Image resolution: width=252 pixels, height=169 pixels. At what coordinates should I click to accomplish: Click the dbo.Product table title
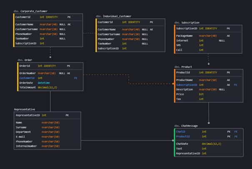tap(183, 67)
